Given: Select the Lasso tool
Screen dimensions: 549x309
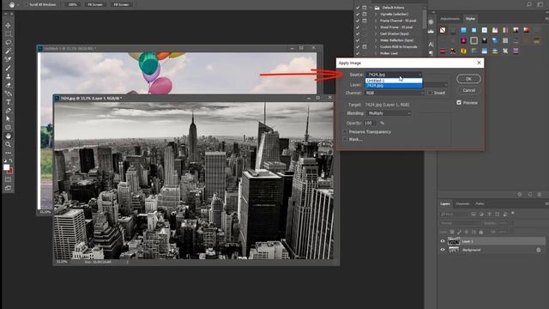Looking at the screenshot, I should pos(8,42).
